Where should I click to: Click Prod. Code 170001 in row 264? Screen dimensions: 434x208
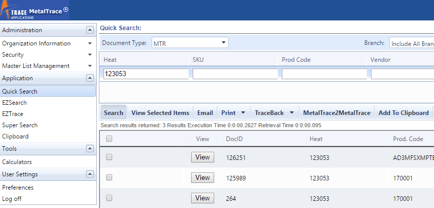click(x=403, y=199)
